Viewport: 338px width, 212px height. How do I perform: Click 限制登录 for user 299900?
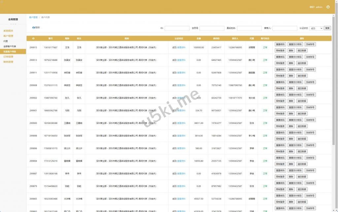(x=280, y=126)
